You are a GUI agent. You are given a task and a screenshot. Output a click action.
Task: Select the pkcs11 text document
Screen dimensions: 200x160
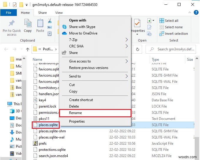[44, 119]
